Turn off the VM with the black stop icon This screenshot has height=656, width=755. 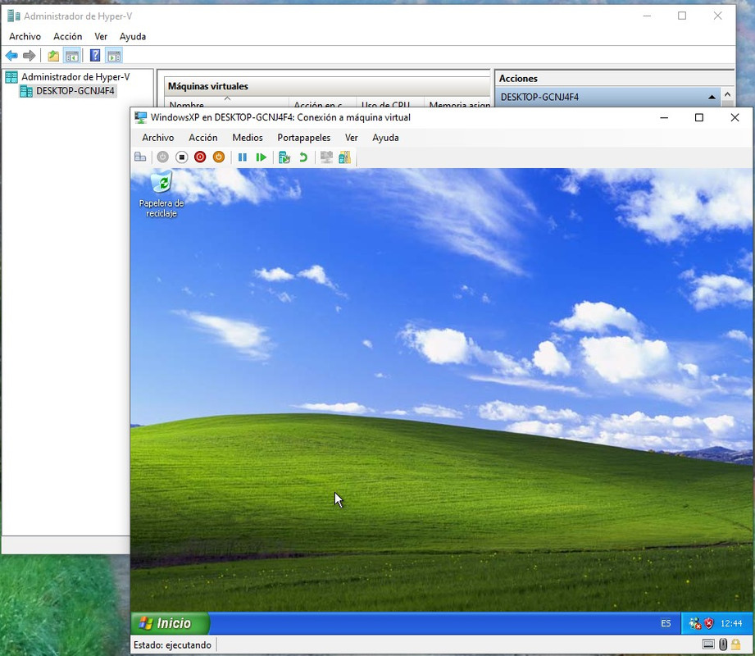click(181, 157)
